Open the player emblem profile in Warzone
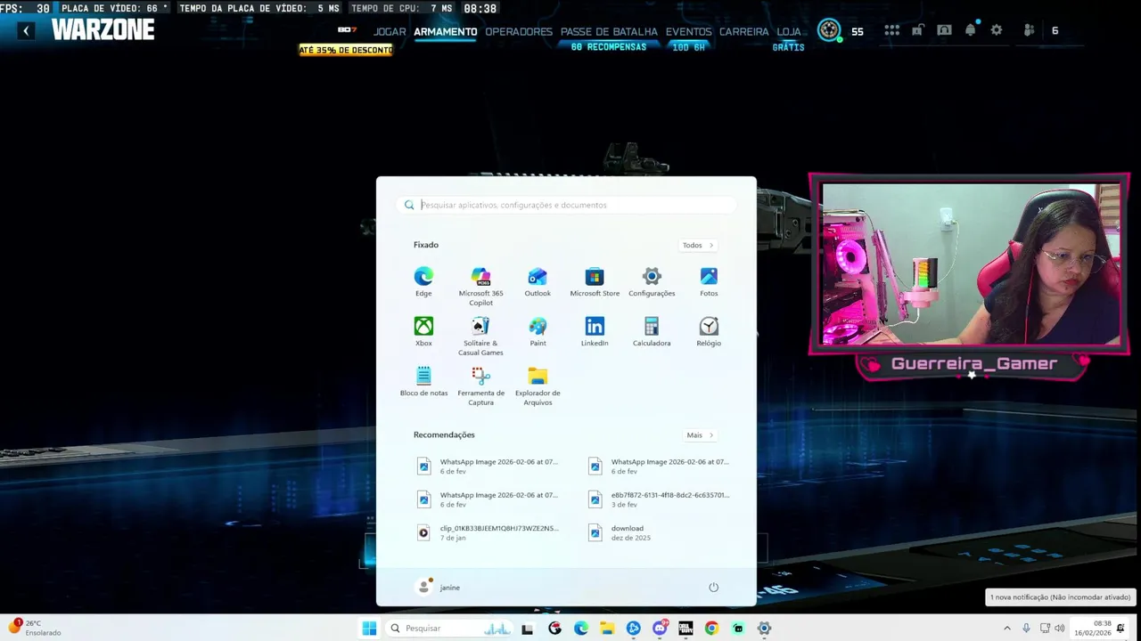Viewport: 1141px width, 641px height. 829,30
